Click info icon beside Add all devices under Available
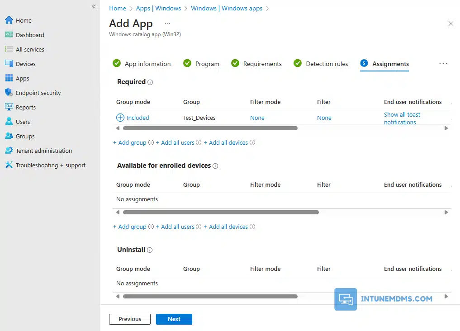This screenshot has height=331, width=460. pos(252,227)
